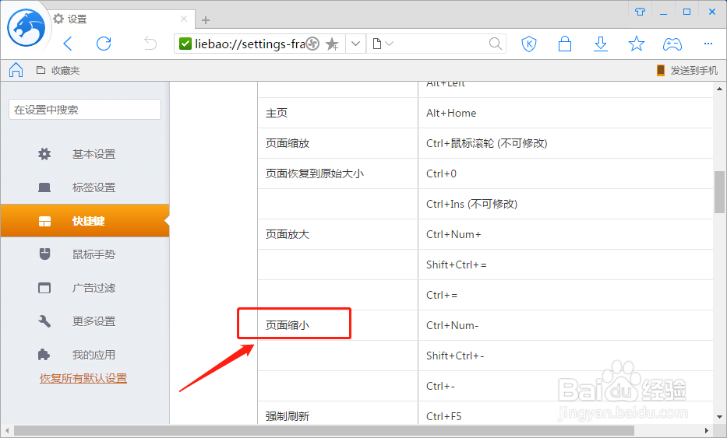Click the 强制刷新 row label
Screen dimensions: 727x438
[x=288, y=416]
